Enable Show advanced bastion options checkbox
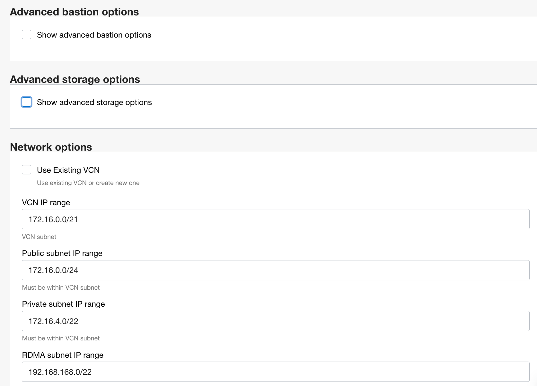Image resolution: width=537 pixels, height=386 pixels. pos(26,35)
